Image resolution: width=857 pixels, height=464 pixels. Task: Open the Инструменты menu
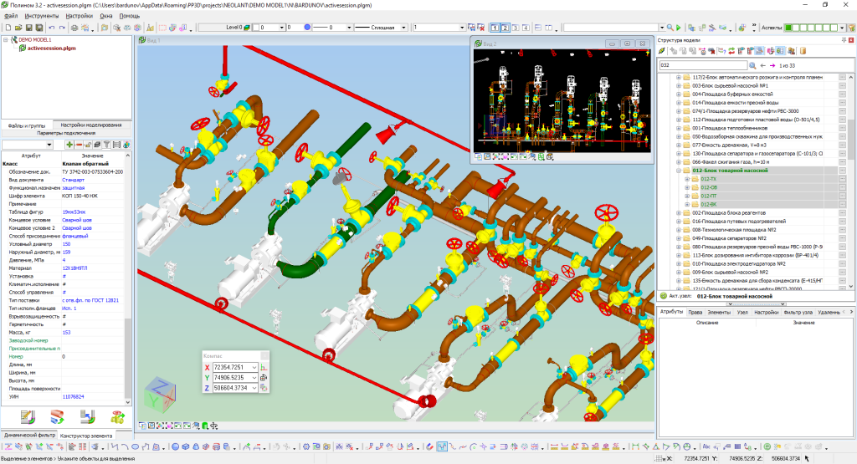point(42,16)
